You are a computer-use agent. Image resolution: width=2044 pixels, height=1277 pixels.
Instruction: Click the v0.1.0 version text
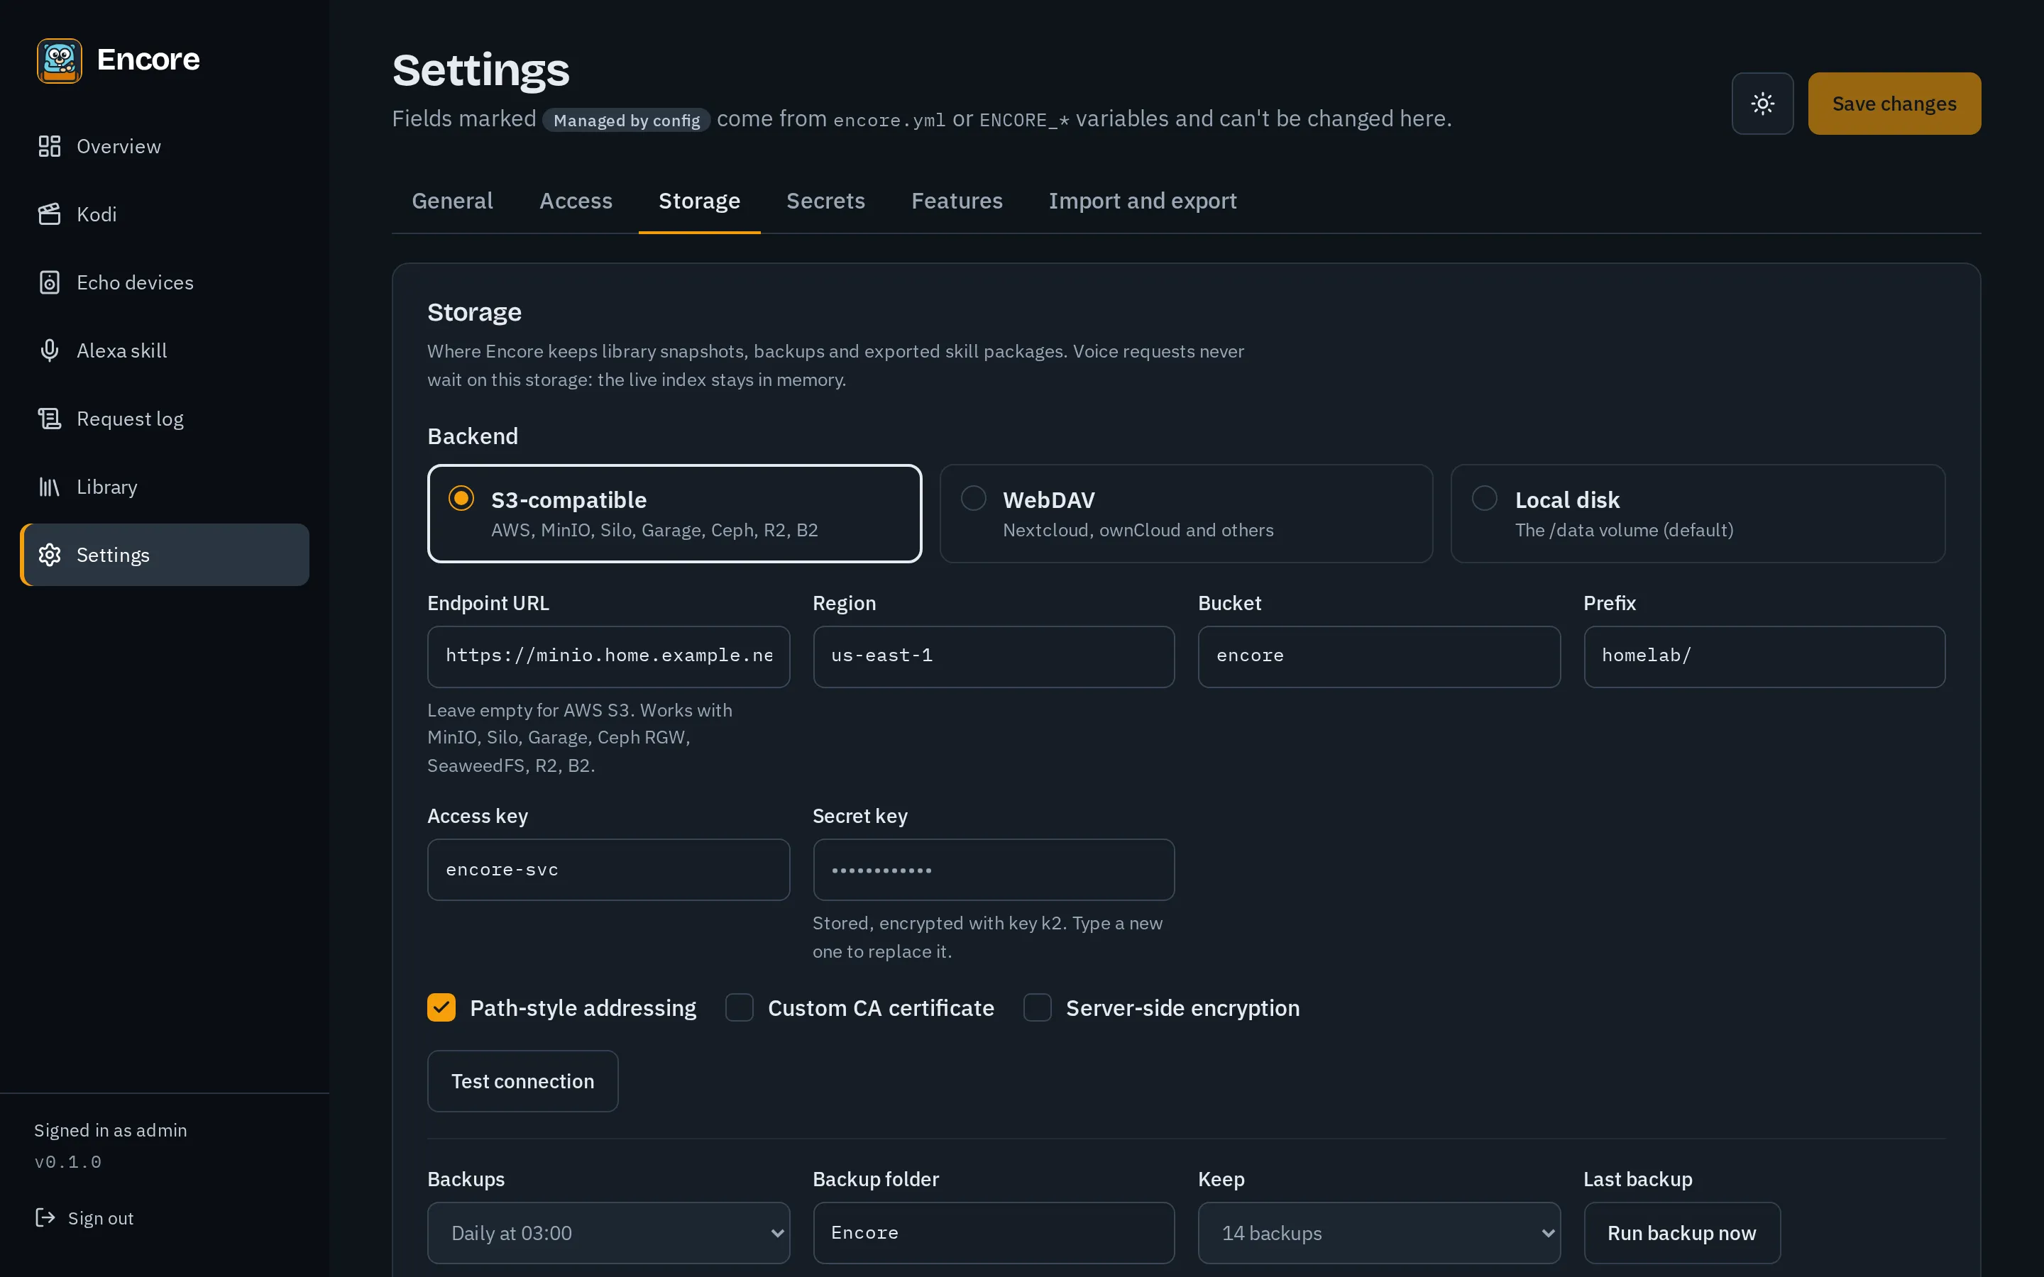(x=67, y=1162)
